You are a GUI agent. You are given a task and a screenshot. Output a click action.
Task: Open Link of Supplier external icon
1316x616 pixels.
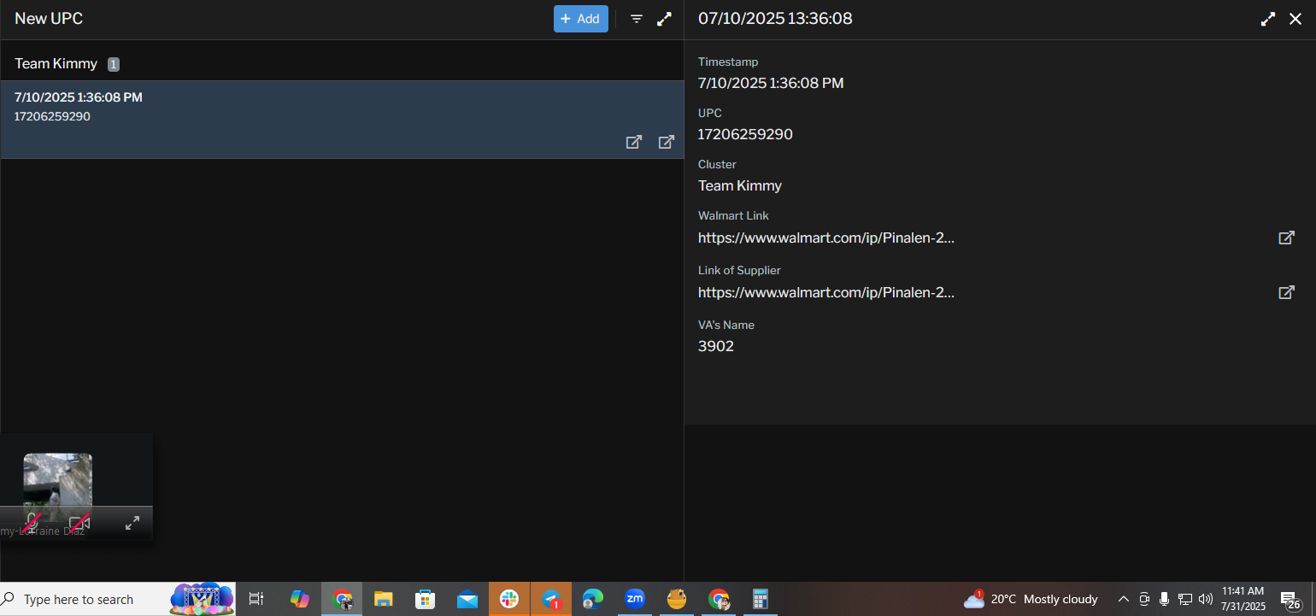[x=1286, y=292]
